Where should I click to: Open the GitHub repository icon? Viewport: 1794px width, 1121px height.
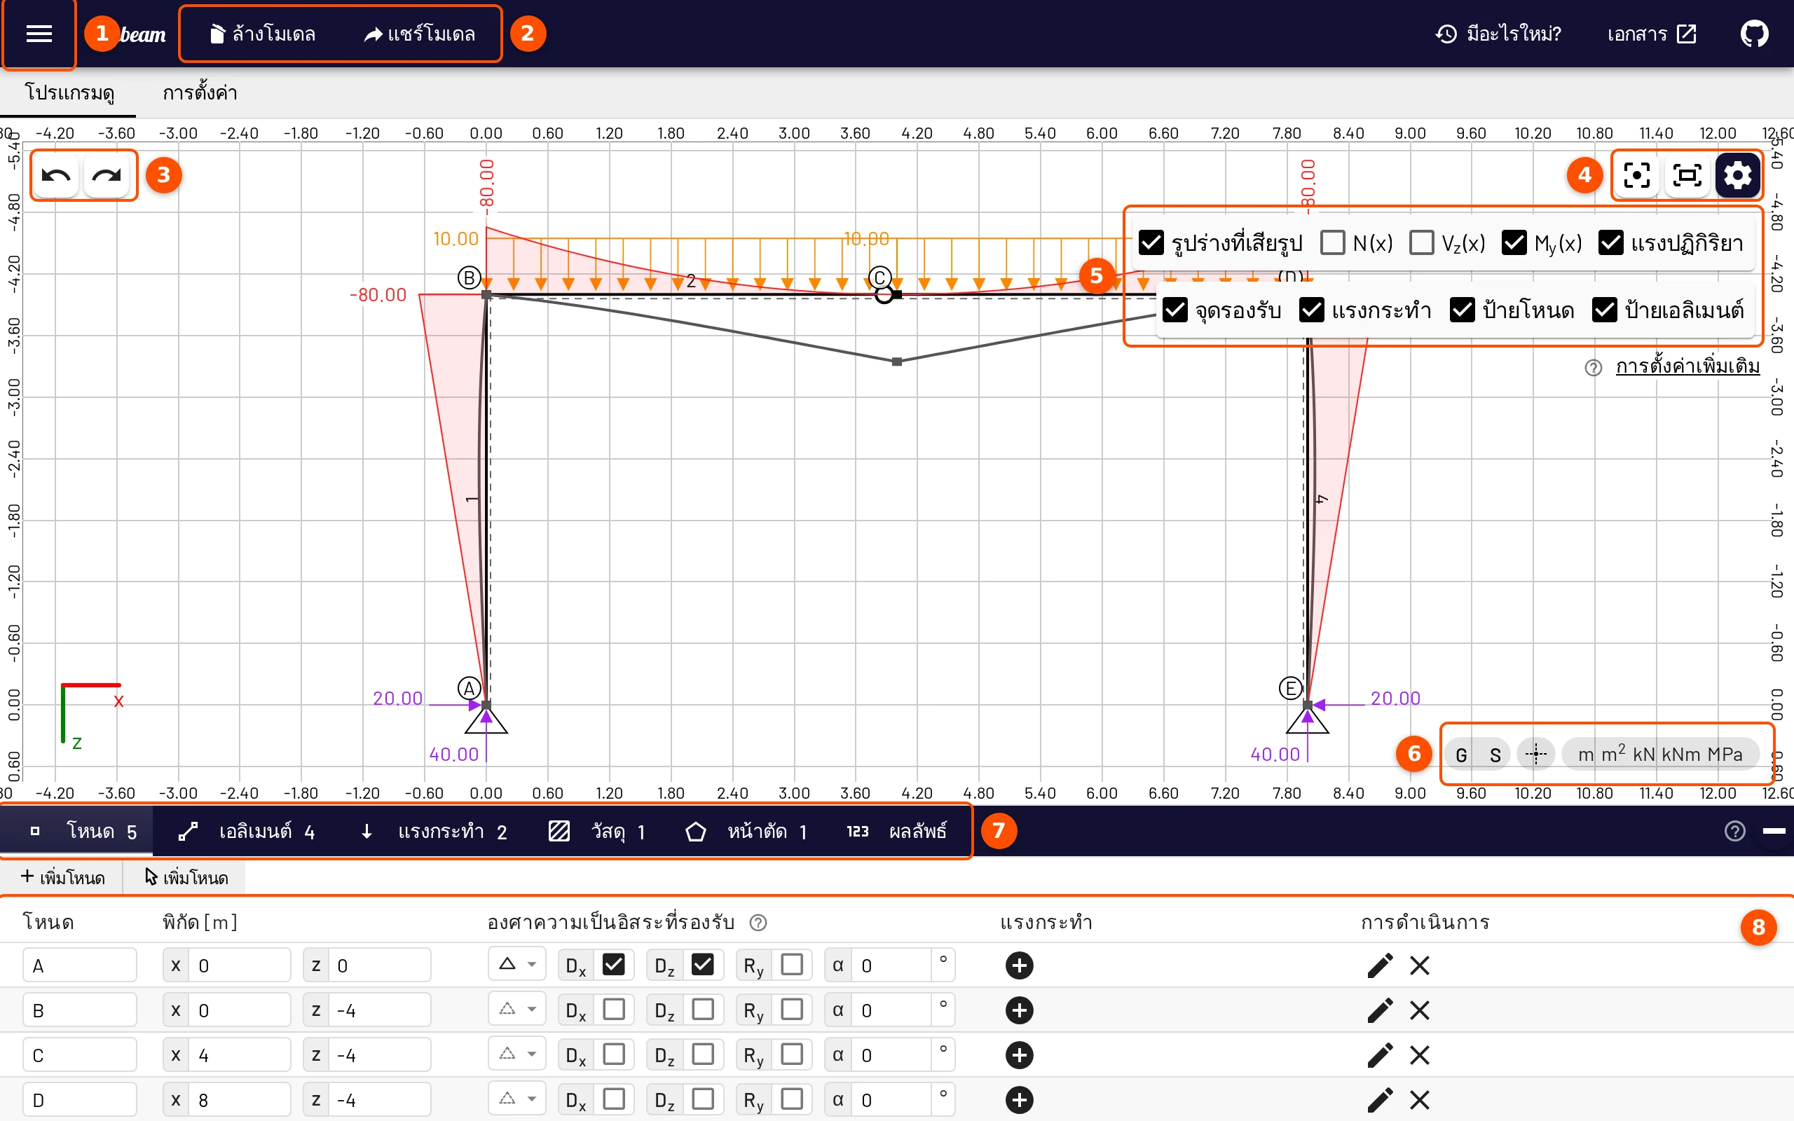point(1754,34)
